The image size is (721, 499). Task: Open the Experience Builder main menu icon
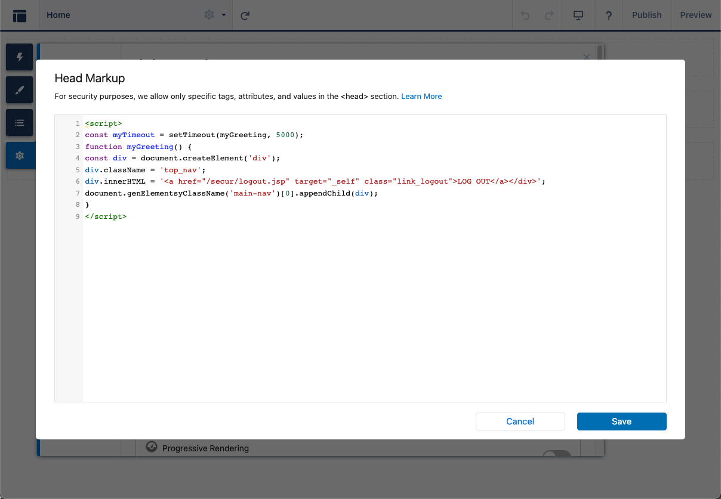point(20,16)
